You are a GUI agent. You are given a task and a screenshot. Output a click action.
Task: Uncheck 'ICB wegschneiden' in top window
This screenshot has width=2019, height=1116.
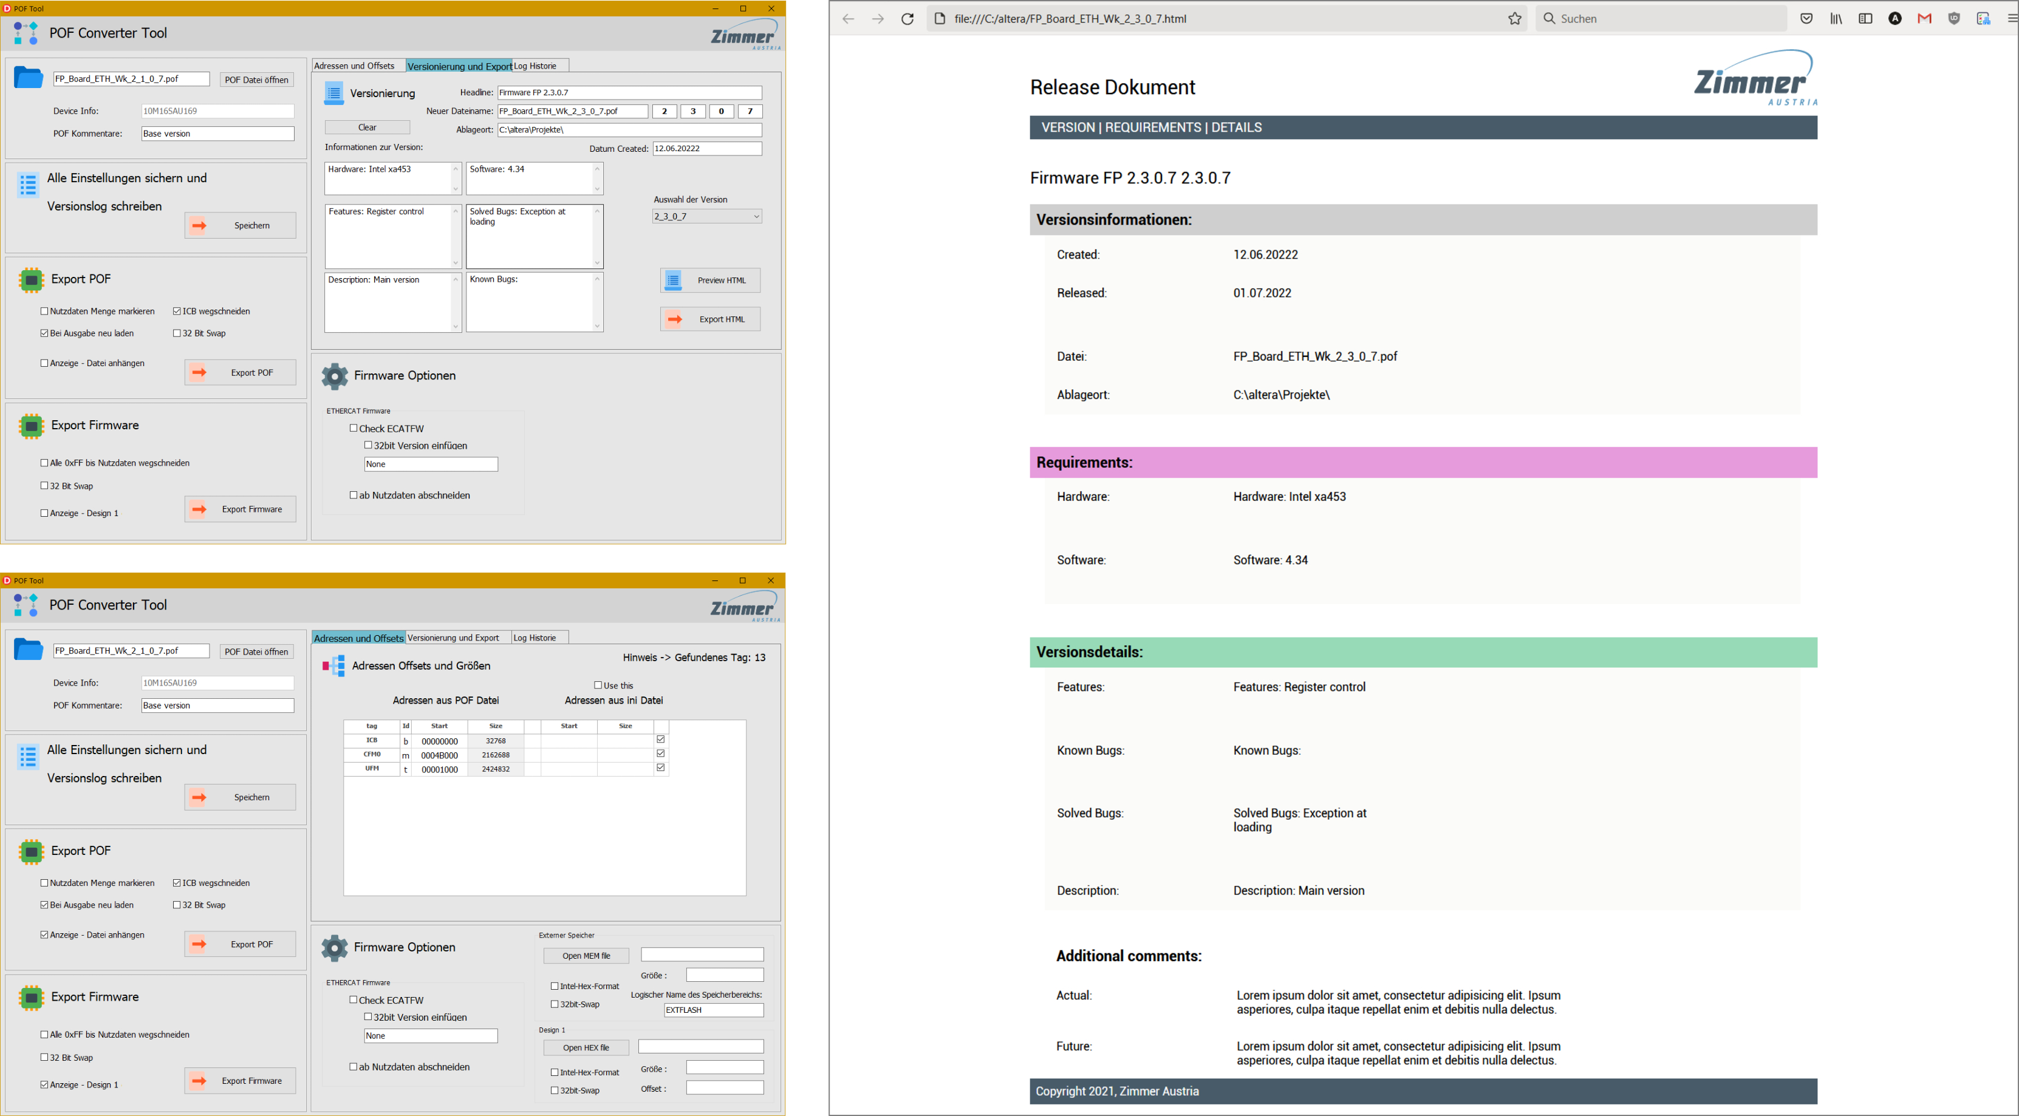point(177,311)
